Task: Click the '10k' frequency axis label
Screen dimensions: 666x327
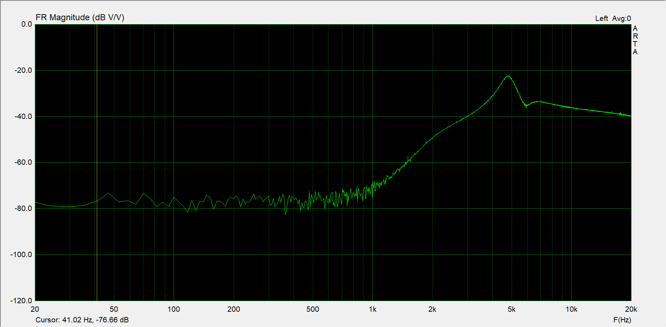Action: click(x=571, y=309)
